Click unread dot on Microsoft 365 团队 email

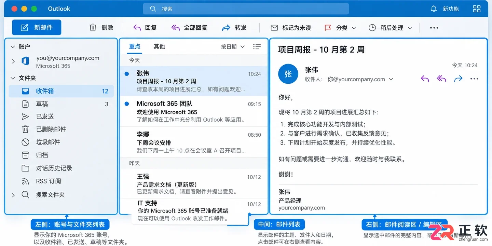tap(127, 104)
